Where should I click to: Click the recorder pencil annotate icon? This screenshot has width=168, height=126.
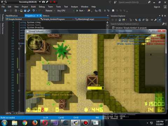(47, 2)
